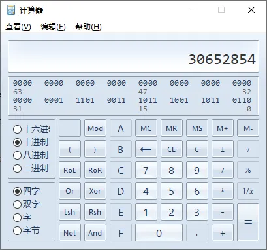The width and height of the screenshot is (267, 250).
Task: Select binary 二进制 radio option
Action: 31,169
